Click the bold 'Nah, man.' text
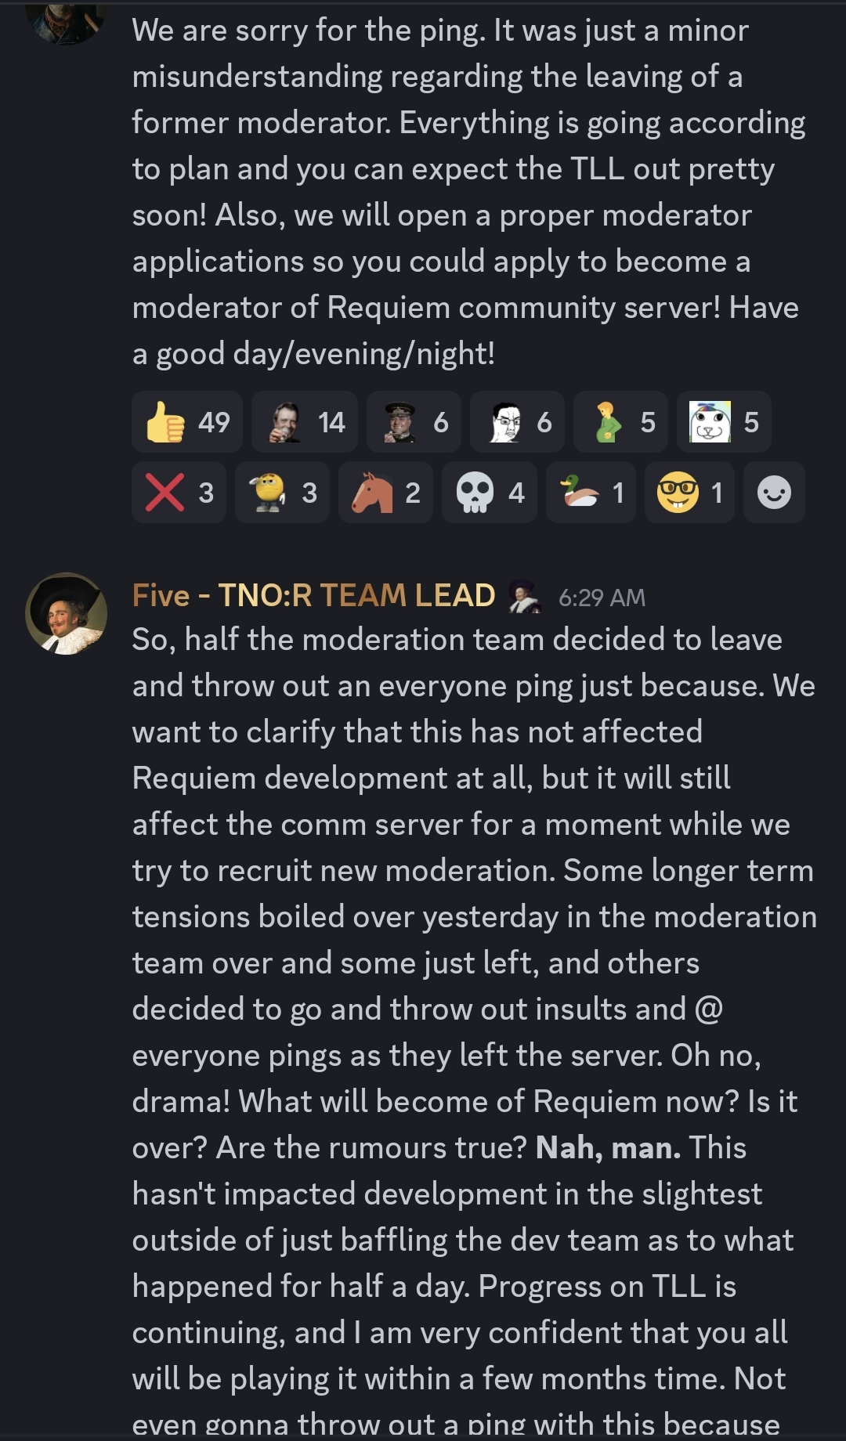 click(x=608, y=1148)
